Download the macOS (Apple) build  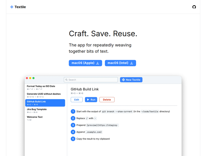(x=85, y=63)
